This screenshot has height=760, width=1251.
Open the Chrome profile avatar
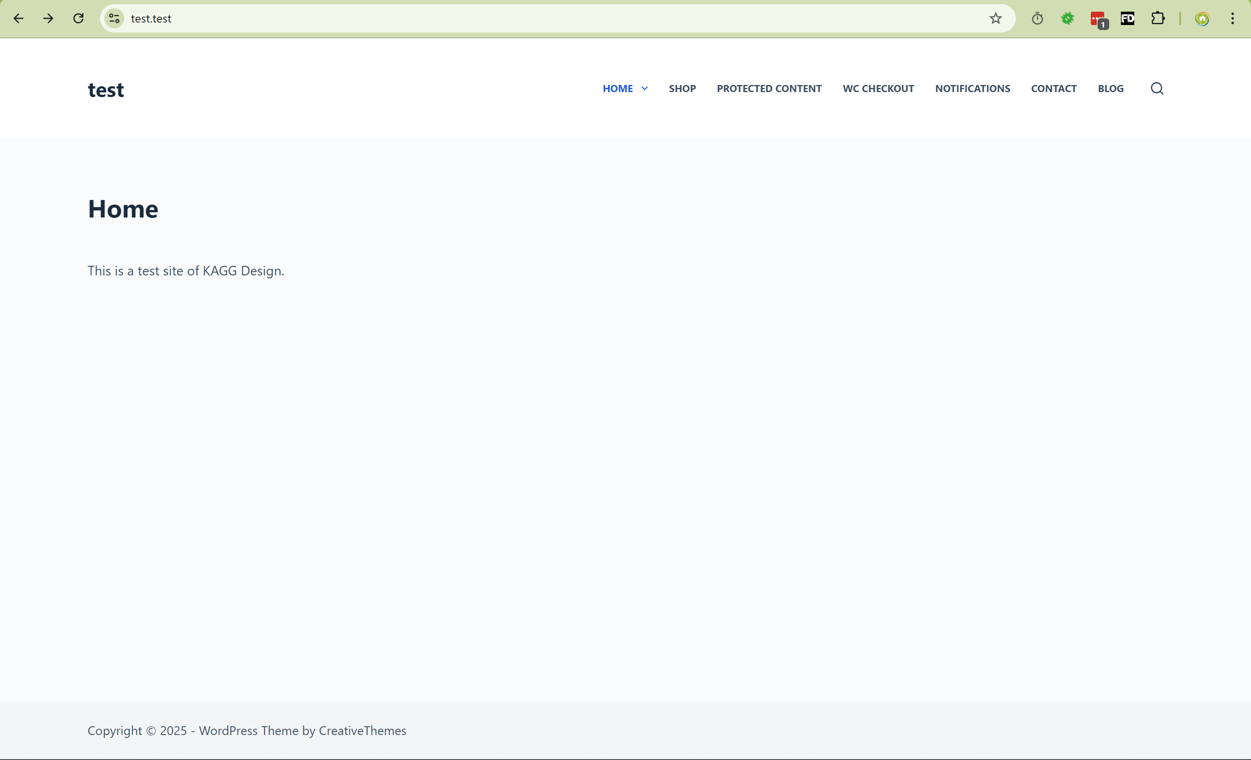click(x=1202, y=19)
